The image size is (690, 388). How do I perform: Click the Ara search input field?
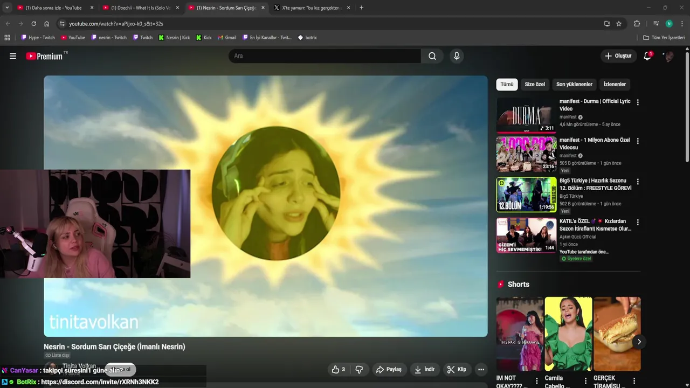click(x=325, y=56)
